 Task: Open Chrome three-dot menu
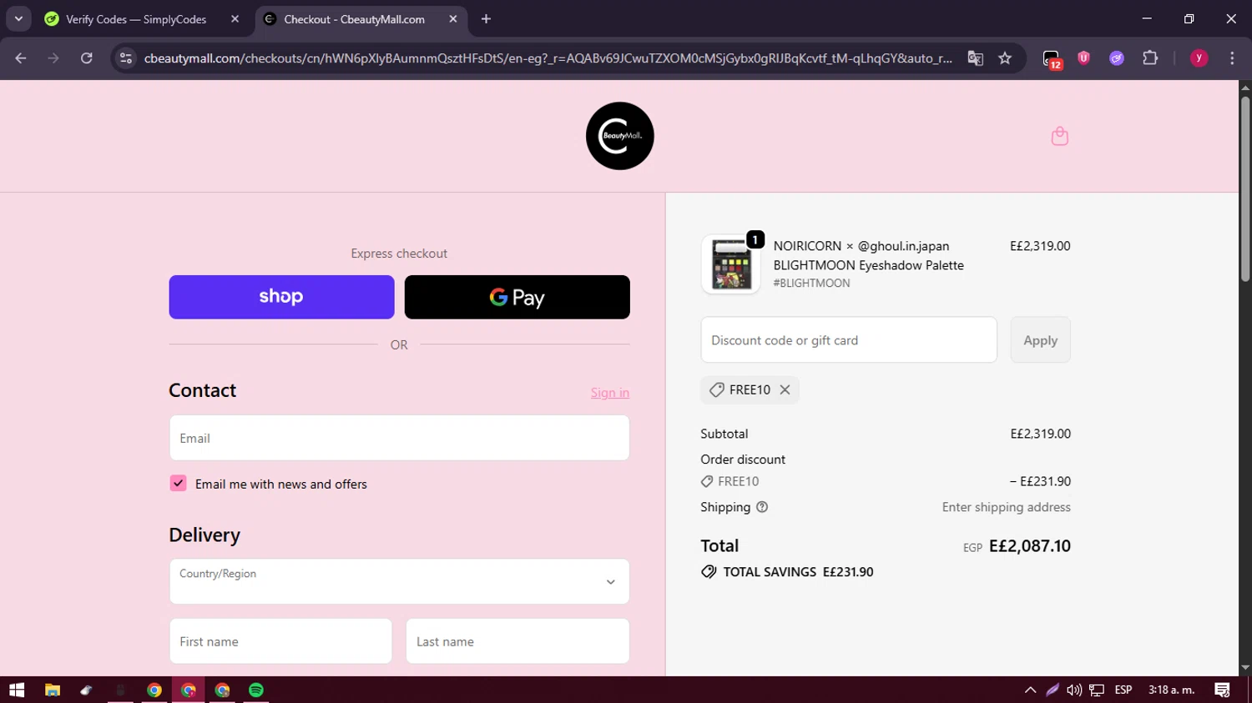(x=1232, y=58)
